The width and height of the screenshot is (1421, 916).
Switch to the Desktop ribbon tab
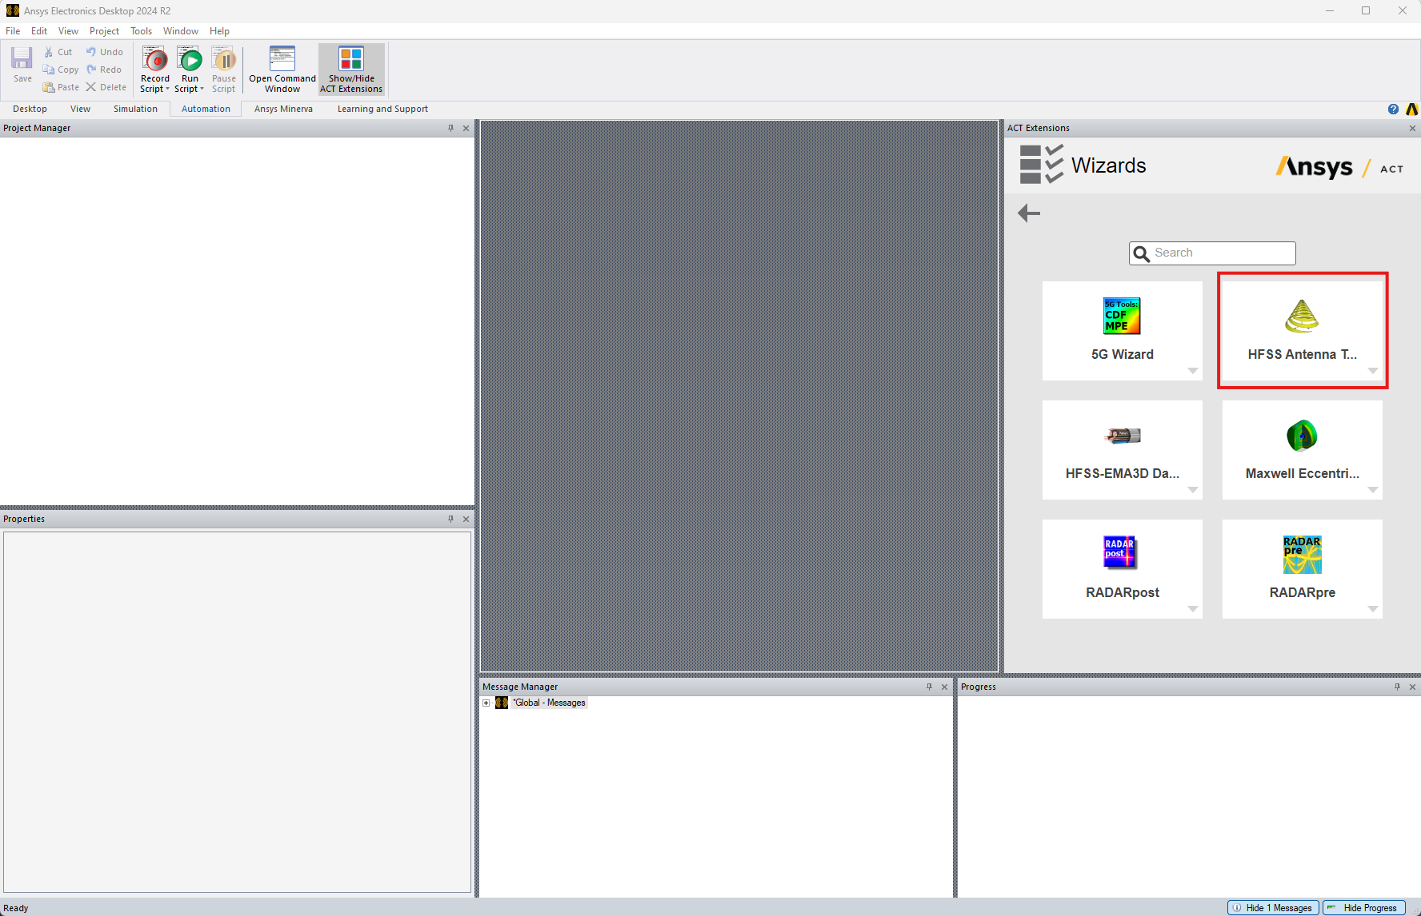pyautogui.click(x=30, y=109)
